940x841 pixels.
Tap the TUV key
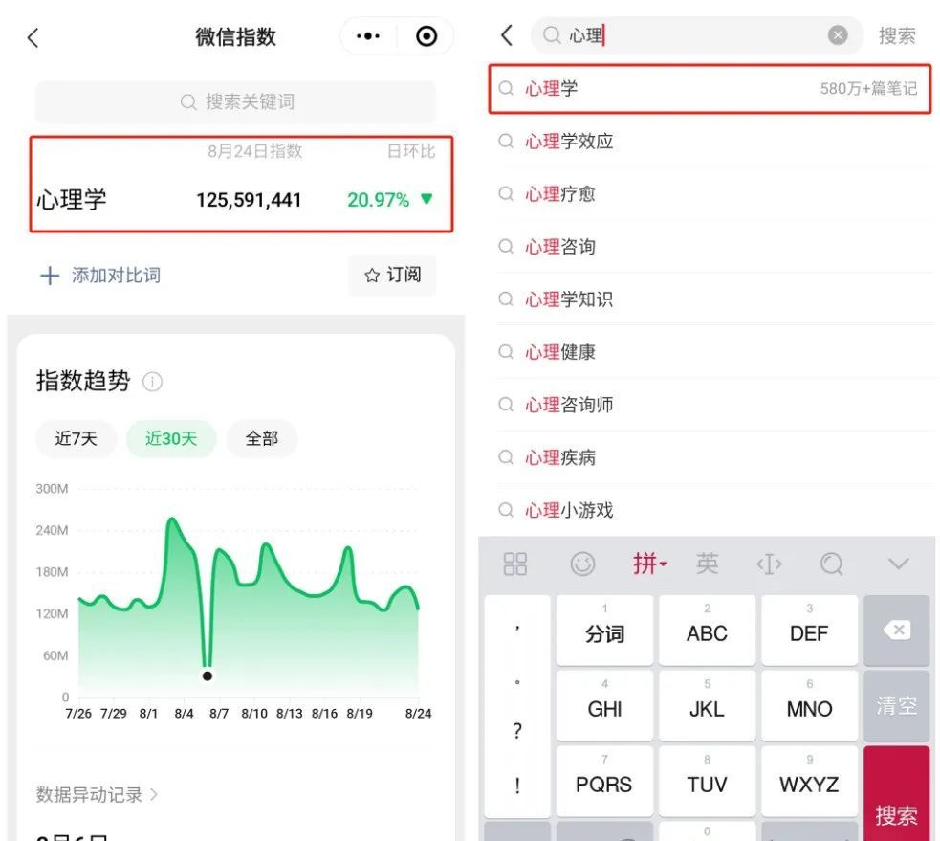pos(708,781)
